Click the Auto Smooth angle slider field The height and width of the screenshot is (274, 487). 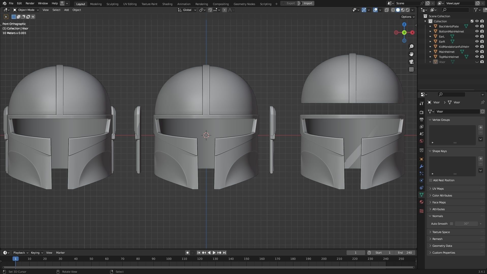point(466,224)
